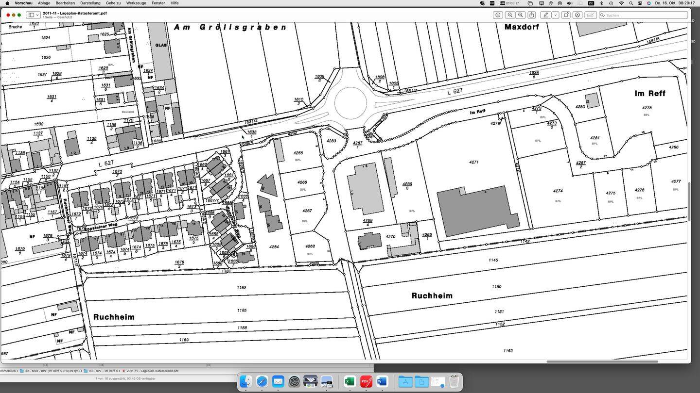Image resolution: width=700 pixels, height=393 pixels.
Task: Toggle the sidebar view button
Action: tap(31, 15)
